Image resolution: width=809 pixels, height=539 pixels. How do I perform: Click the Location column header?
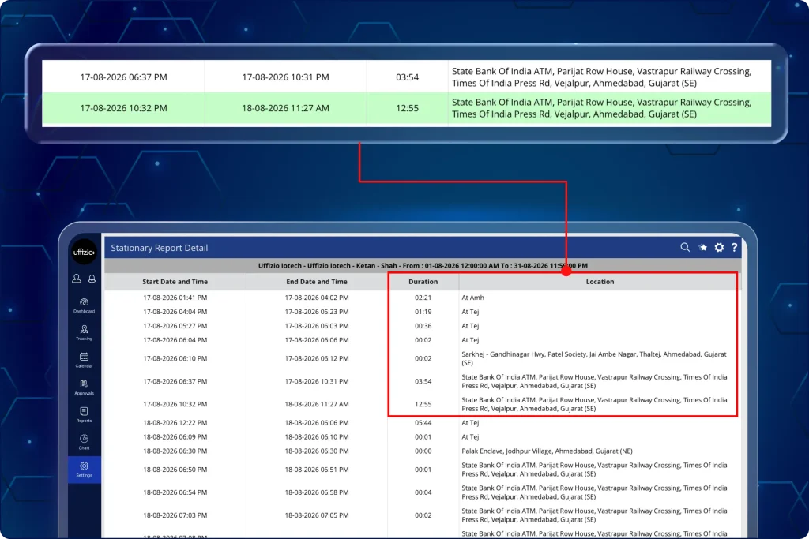click(x=600, y=282)
